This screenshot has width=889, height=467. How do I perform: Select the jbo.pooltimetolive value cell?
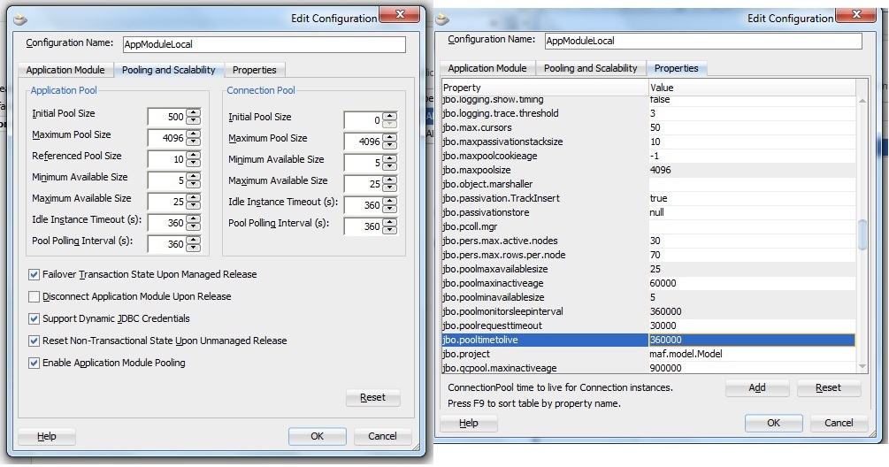750,340
